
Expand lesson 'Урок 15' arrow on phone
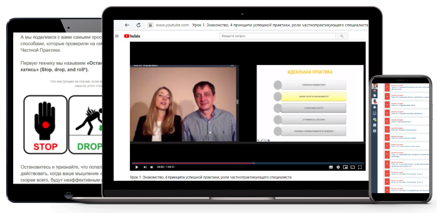point(387,105)
